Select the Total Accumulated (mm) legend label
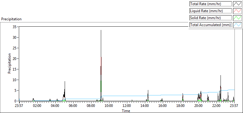This screenshot has height=113, width=243. coord(210,25)
